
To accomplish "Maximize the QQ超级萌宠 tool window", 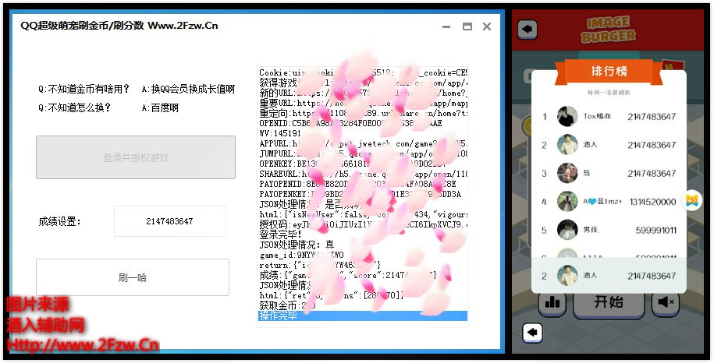I will (x=467, y=26).
